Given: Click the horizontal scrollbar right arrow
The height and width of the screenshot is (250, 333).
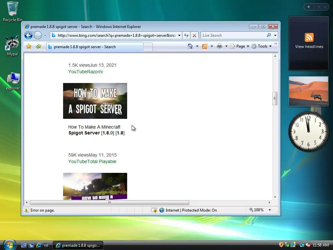Looking at the screenshot, I should 270,202.
